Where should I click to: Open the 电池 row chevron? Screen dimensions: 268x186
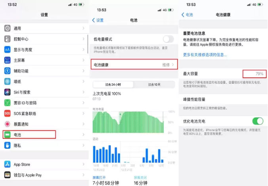(x=83, y=135)
